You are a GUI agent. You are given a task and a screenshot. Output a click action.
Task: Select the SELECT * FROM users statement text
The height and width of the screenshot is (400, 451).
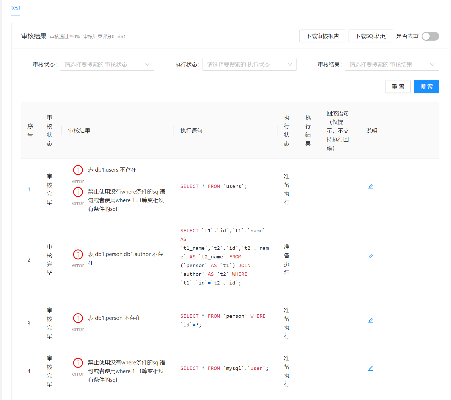point(213,186)
